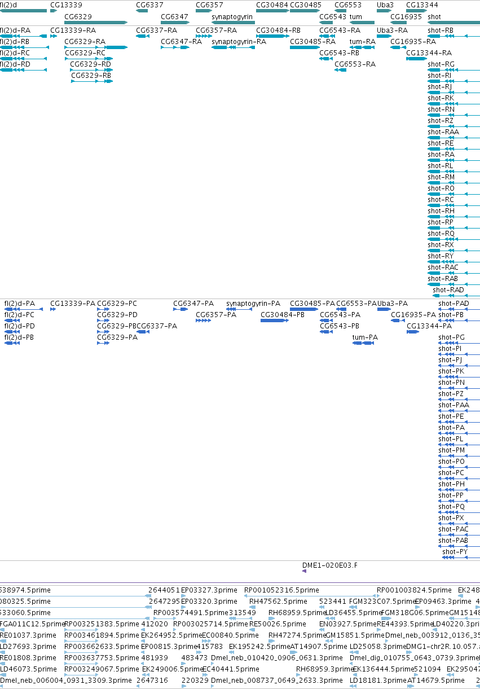This screenshot has width=480, height=689.
Task: Click the CG13339-PA protein label
Action: pyautogui.click(x=73, y=303)
